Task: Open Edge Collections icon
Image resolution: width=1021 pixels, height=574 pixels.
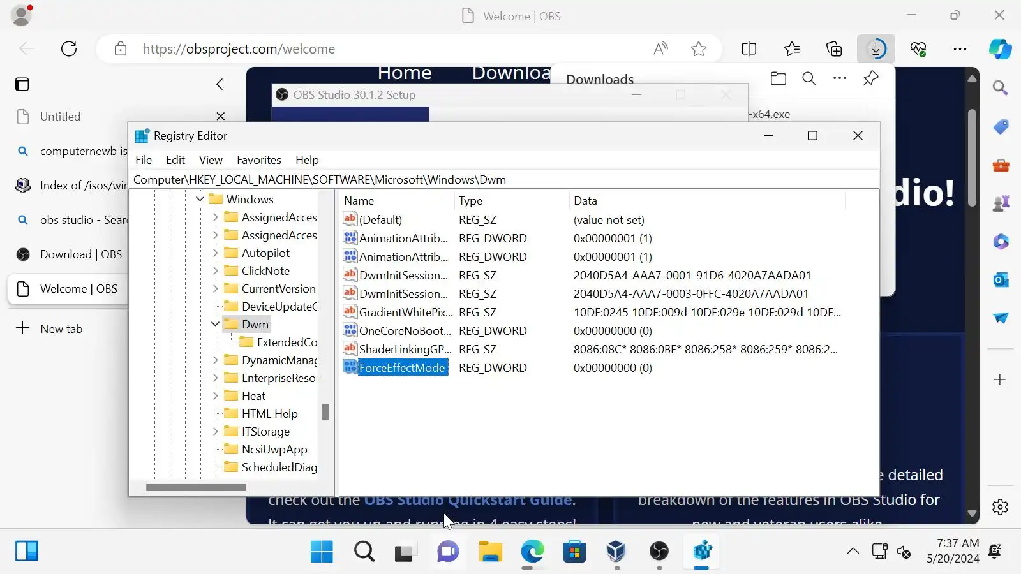Action: click(x=834, y=48)
